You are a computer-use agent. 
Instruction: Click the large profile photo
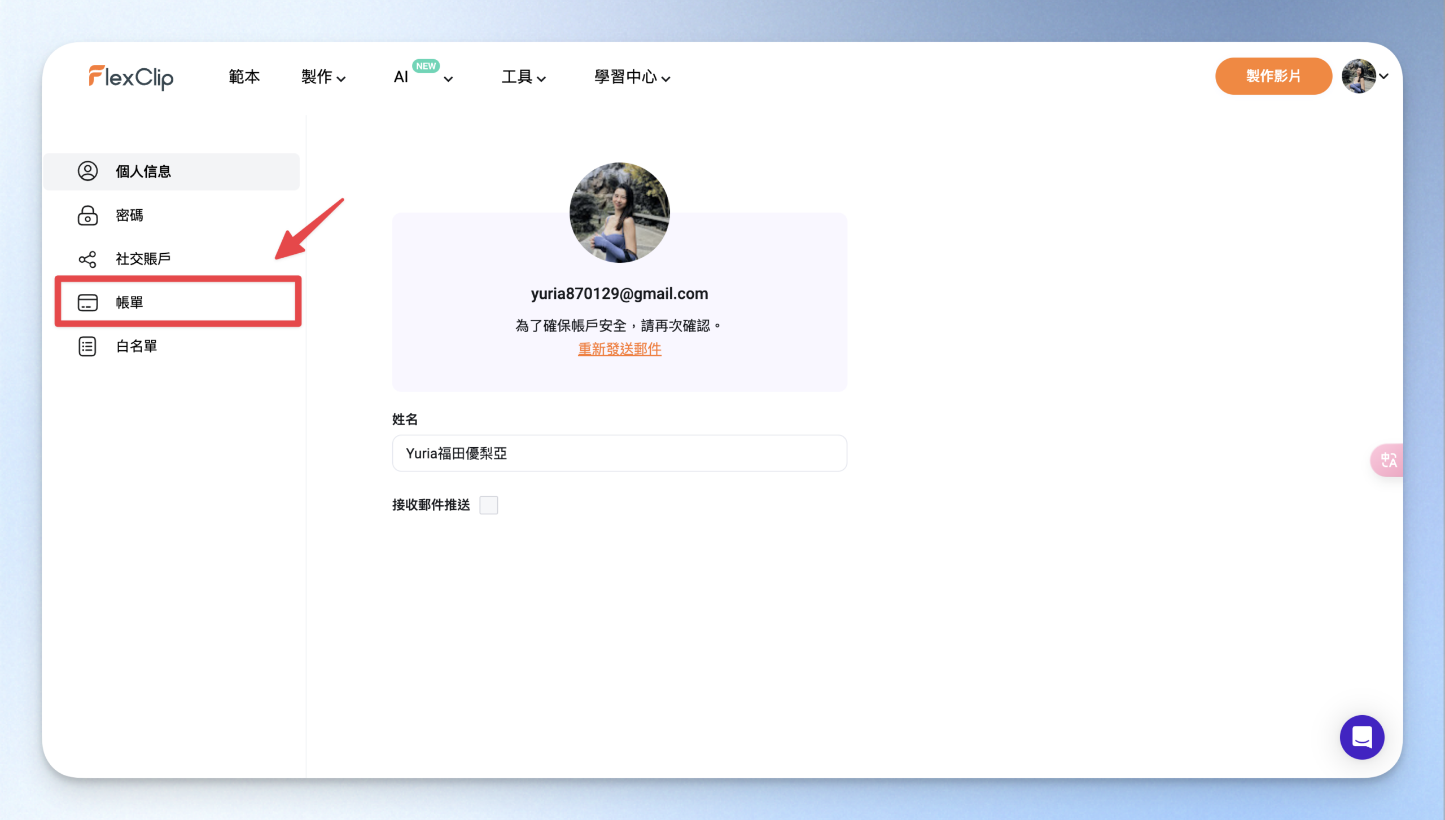point(619,213)
